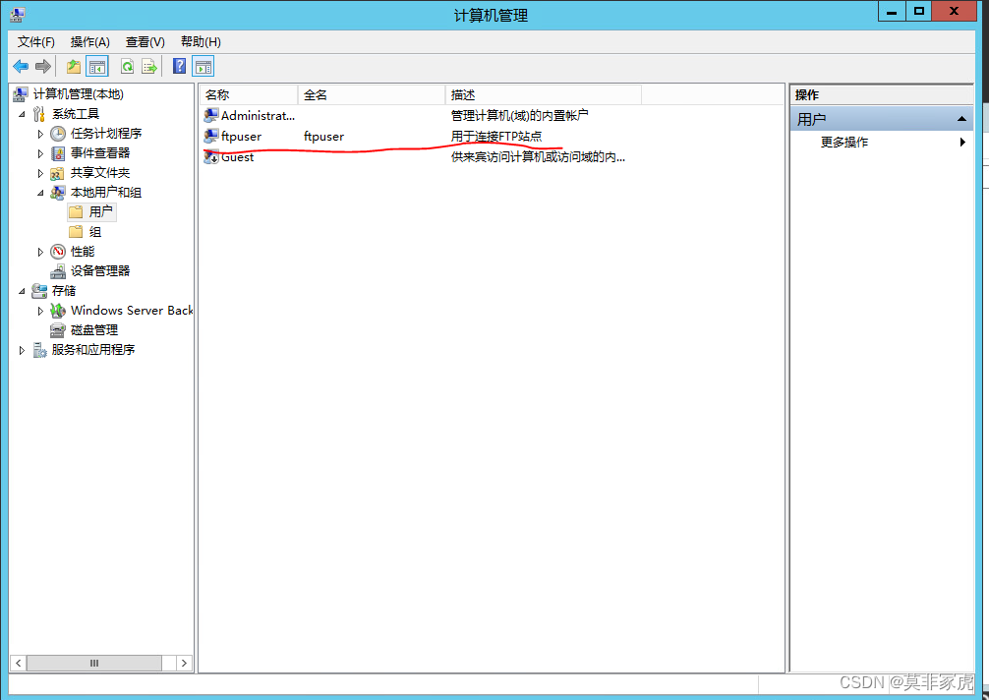Screen dimensions: 989x700
Task: Click the tree pane horizontal scrollbar right arrow
Action: pos(184,664)
